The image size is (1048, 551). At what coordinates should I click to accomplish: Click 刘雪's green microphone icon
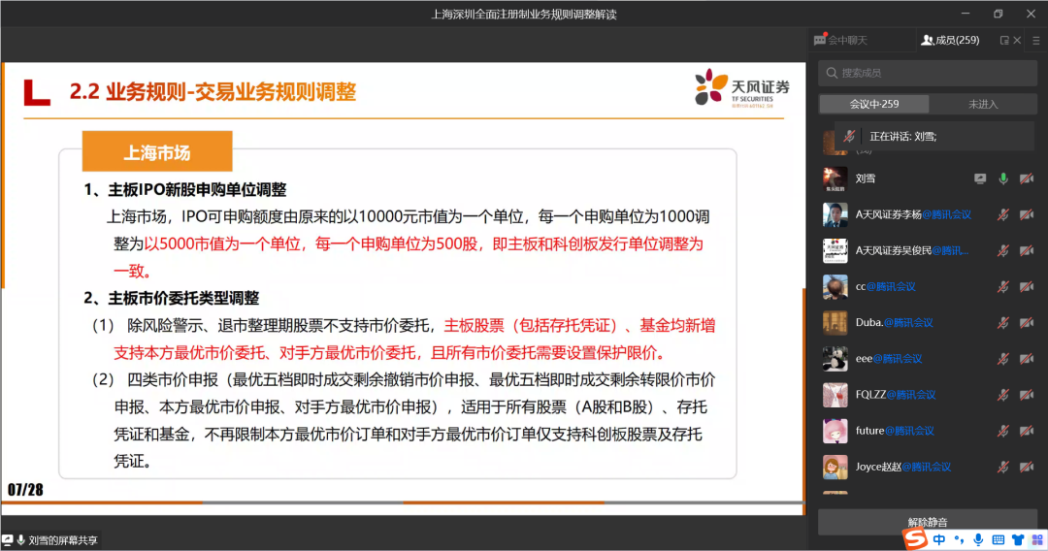[1003, 178]
